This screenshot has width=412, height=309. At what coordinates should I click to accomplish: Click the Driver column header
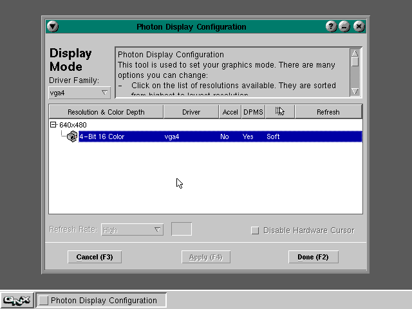point(191,112)
